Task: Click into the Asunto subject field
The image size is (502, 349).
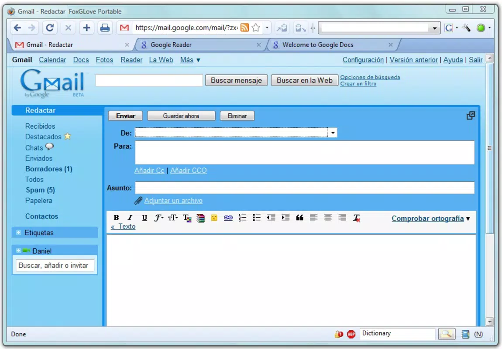Action: [x=304, y=188]
